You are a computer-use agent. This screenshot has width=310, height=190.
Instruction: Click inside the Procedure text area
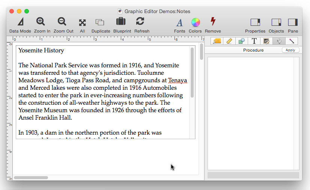point(251,112)
